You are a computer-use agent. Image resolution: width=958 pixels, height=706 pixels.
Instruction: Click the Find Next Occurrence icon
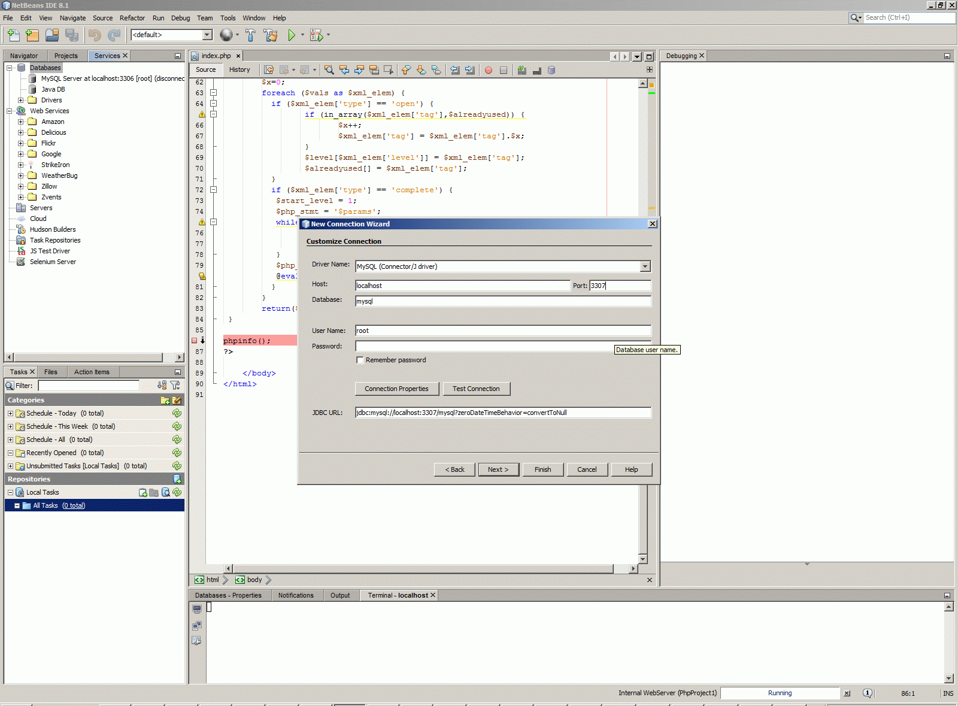point(359,70)
